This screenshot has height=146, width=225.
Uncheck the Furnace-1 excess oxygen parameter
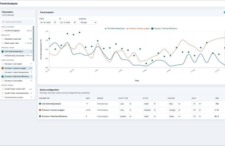click(x=3, y=68)
